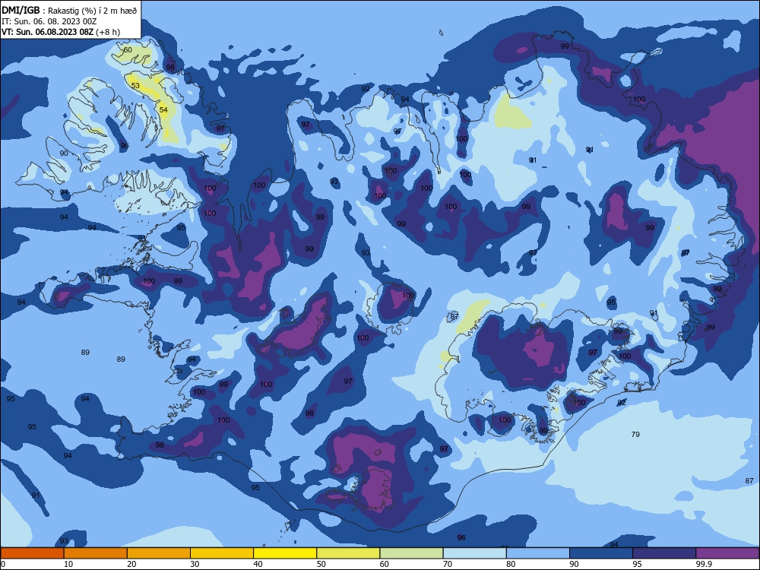760x570 pixels.
Task: Click the orange 10–20 legend swatch
Action: click(96, 553)
